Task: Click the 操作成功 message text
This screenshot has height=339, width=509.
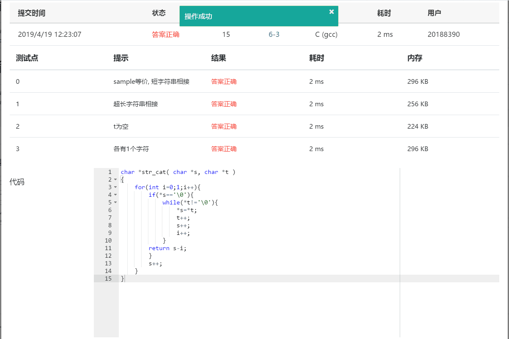Action: point(198,16)
